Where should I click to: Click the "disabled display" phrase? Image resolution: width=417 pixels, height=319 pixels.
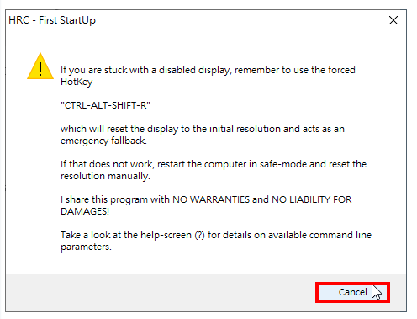coord(193,70)
